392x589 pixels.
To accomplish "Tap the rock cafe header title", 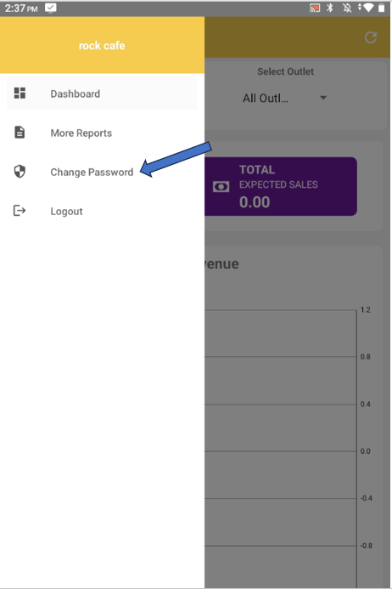I will point(102,45).
